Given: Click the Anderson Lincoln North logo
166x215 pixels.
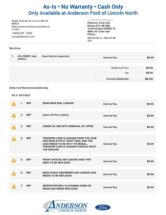Looking at the screenshot, I should (66, 206).
